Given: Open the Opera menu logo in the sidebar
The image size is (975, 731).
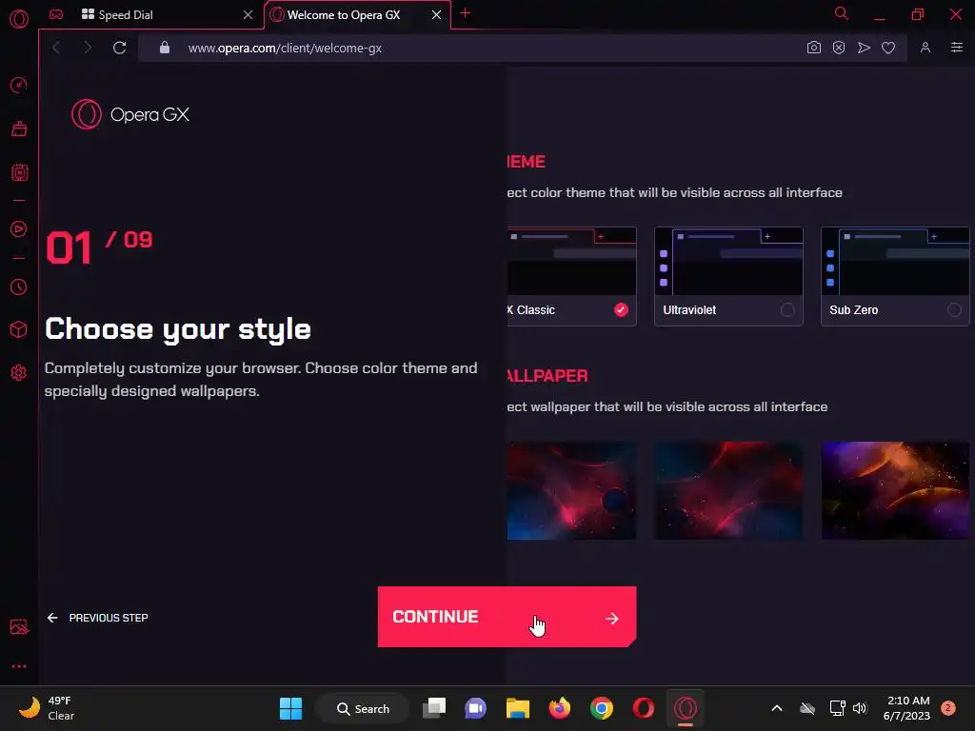Looking at the screenshot, I should click(19, 19).
